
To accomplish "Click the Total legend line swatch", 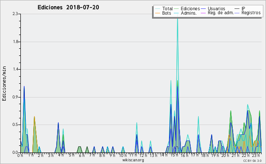I will [x=157, y=9].
